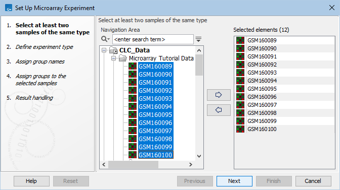The width and height of the screenshot is (340, 190).
Task: Select GSM160090 text in Selected elements list
Action: point(262,48)
